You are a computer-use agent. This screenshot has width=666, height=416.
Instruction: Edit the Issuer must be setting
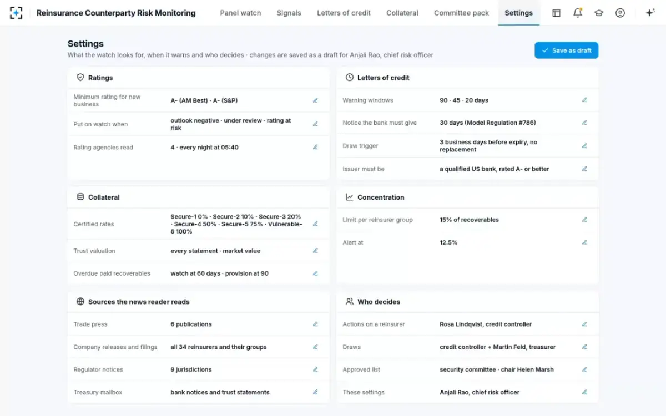(x=584, y=169)
